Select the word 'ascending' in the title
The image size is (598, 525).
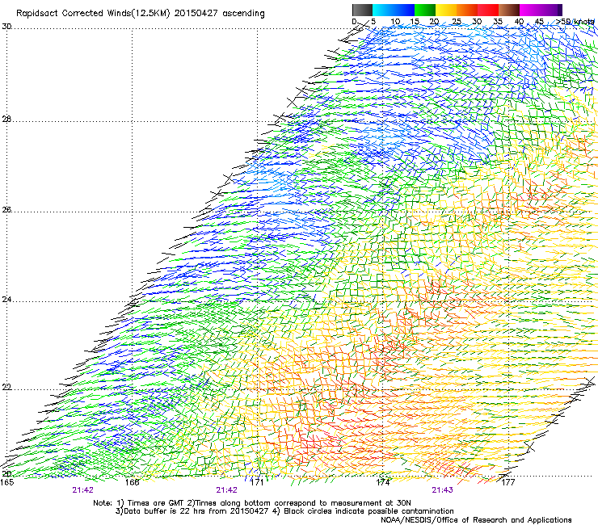click(243, 14)
